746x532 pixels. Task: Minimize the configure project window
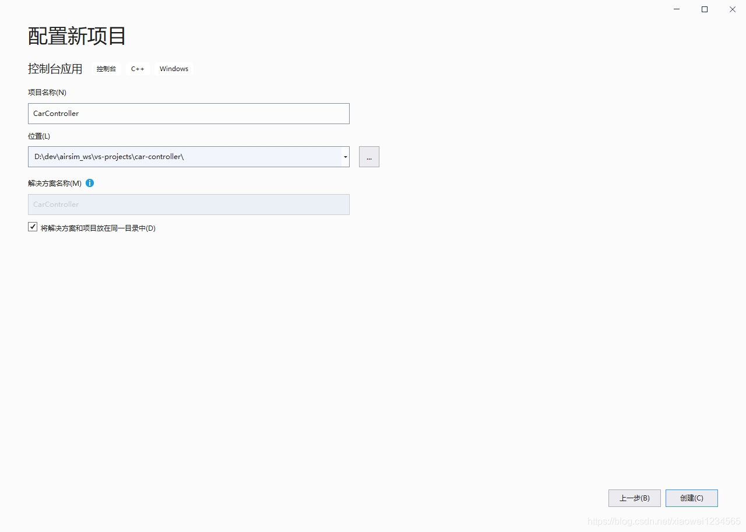[x=677, y=9]
